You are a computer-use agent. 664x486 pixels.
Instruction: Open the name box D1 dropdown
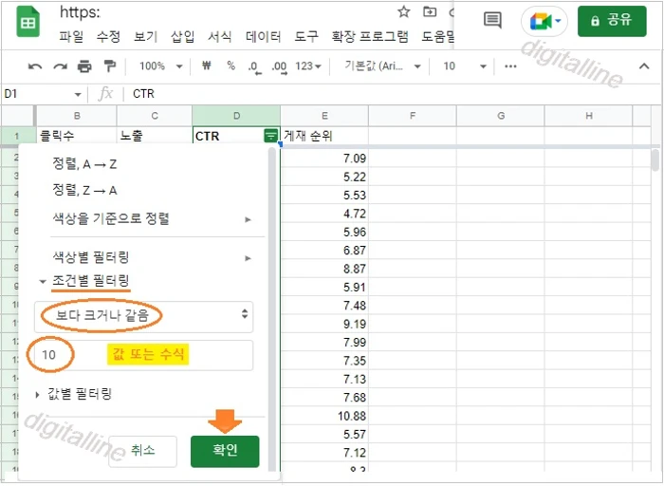point(78,94)
